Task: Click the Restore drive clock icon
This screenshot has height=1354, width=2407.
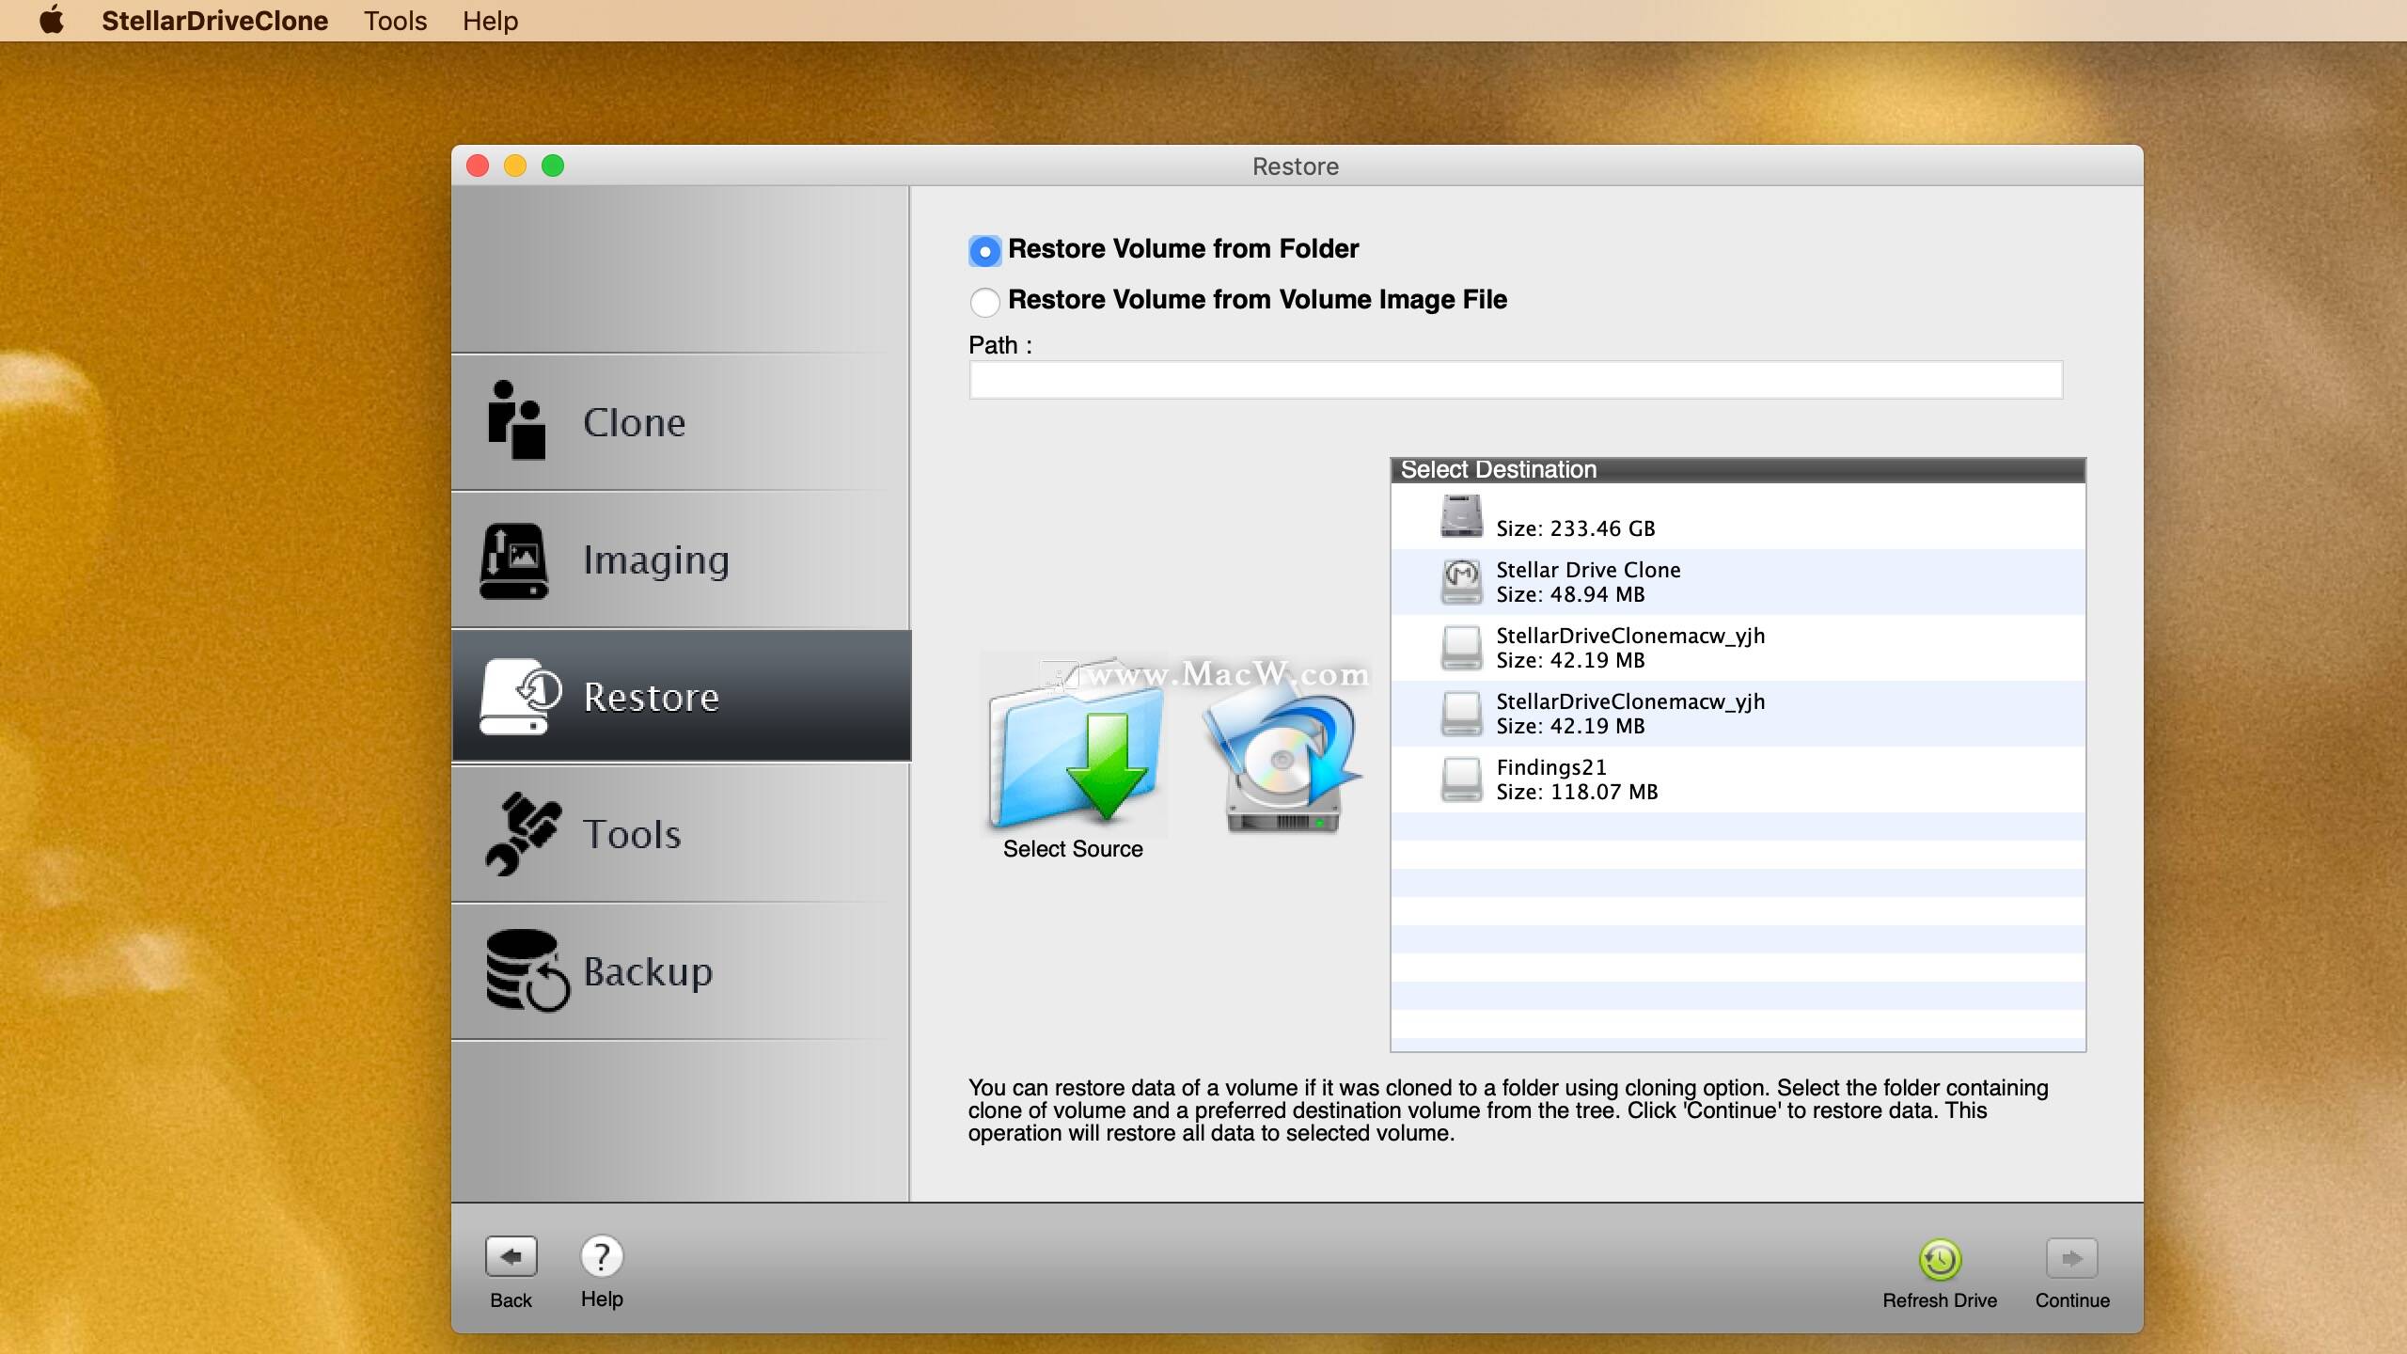Action: 520,697
